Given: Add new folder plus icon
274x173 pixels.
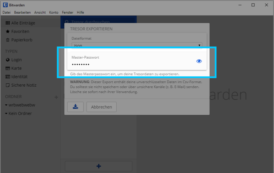Looking at the screenshot, I should point(56,97).
